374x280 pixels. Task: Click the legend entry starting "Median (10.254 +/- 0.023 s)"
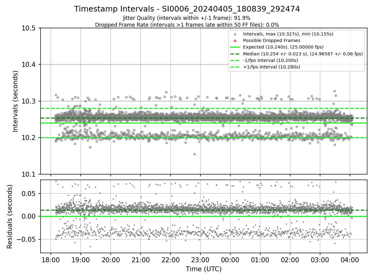point(303,54)
